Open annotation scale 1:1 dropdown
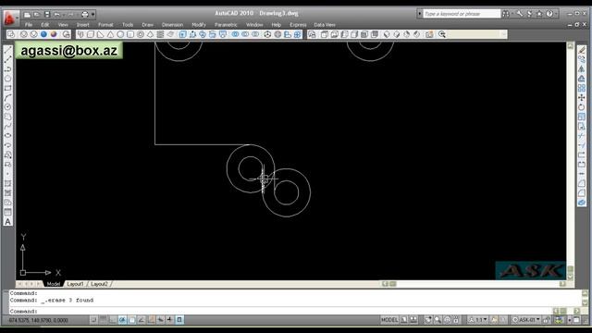This screenshot has height=333, width=592. [x=477, y=320]
